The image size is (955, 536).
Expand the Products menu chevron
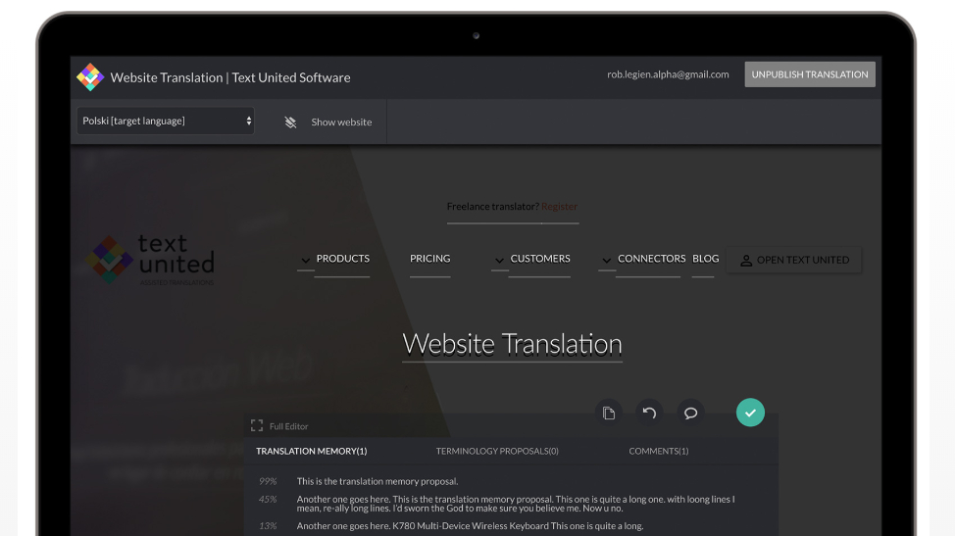[305, 261]
